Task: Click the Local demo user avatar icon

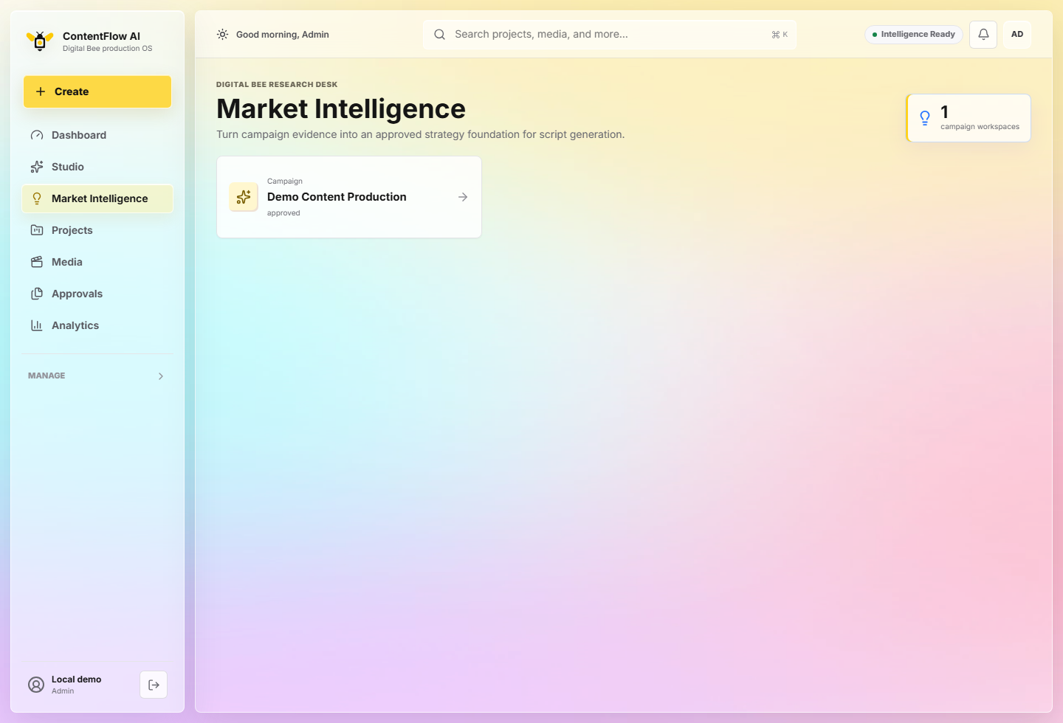Action: pos(36,685)
